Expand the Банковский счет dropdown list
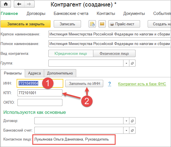This screenshot has height=147, width=171. click(126, 130)
